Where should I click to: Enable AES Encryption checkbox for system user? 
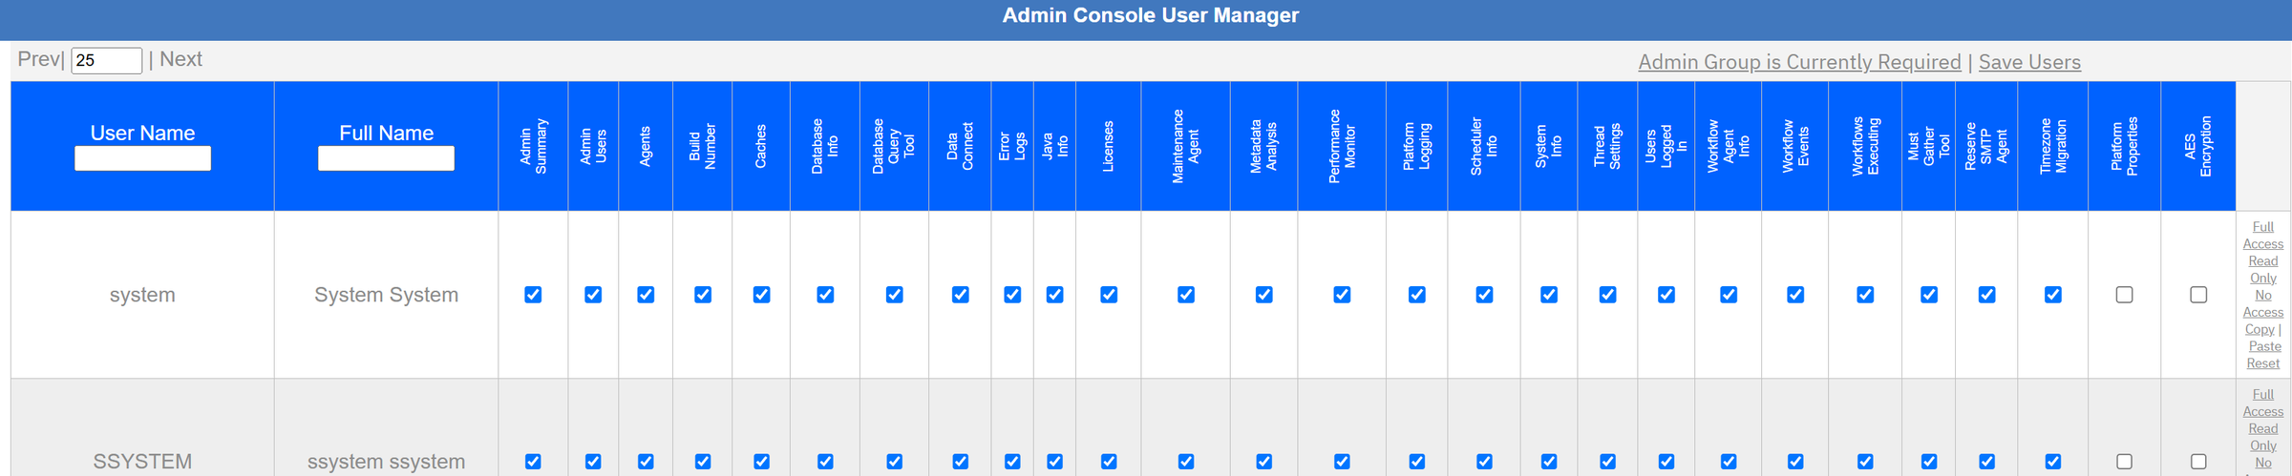coord(2198,295)
